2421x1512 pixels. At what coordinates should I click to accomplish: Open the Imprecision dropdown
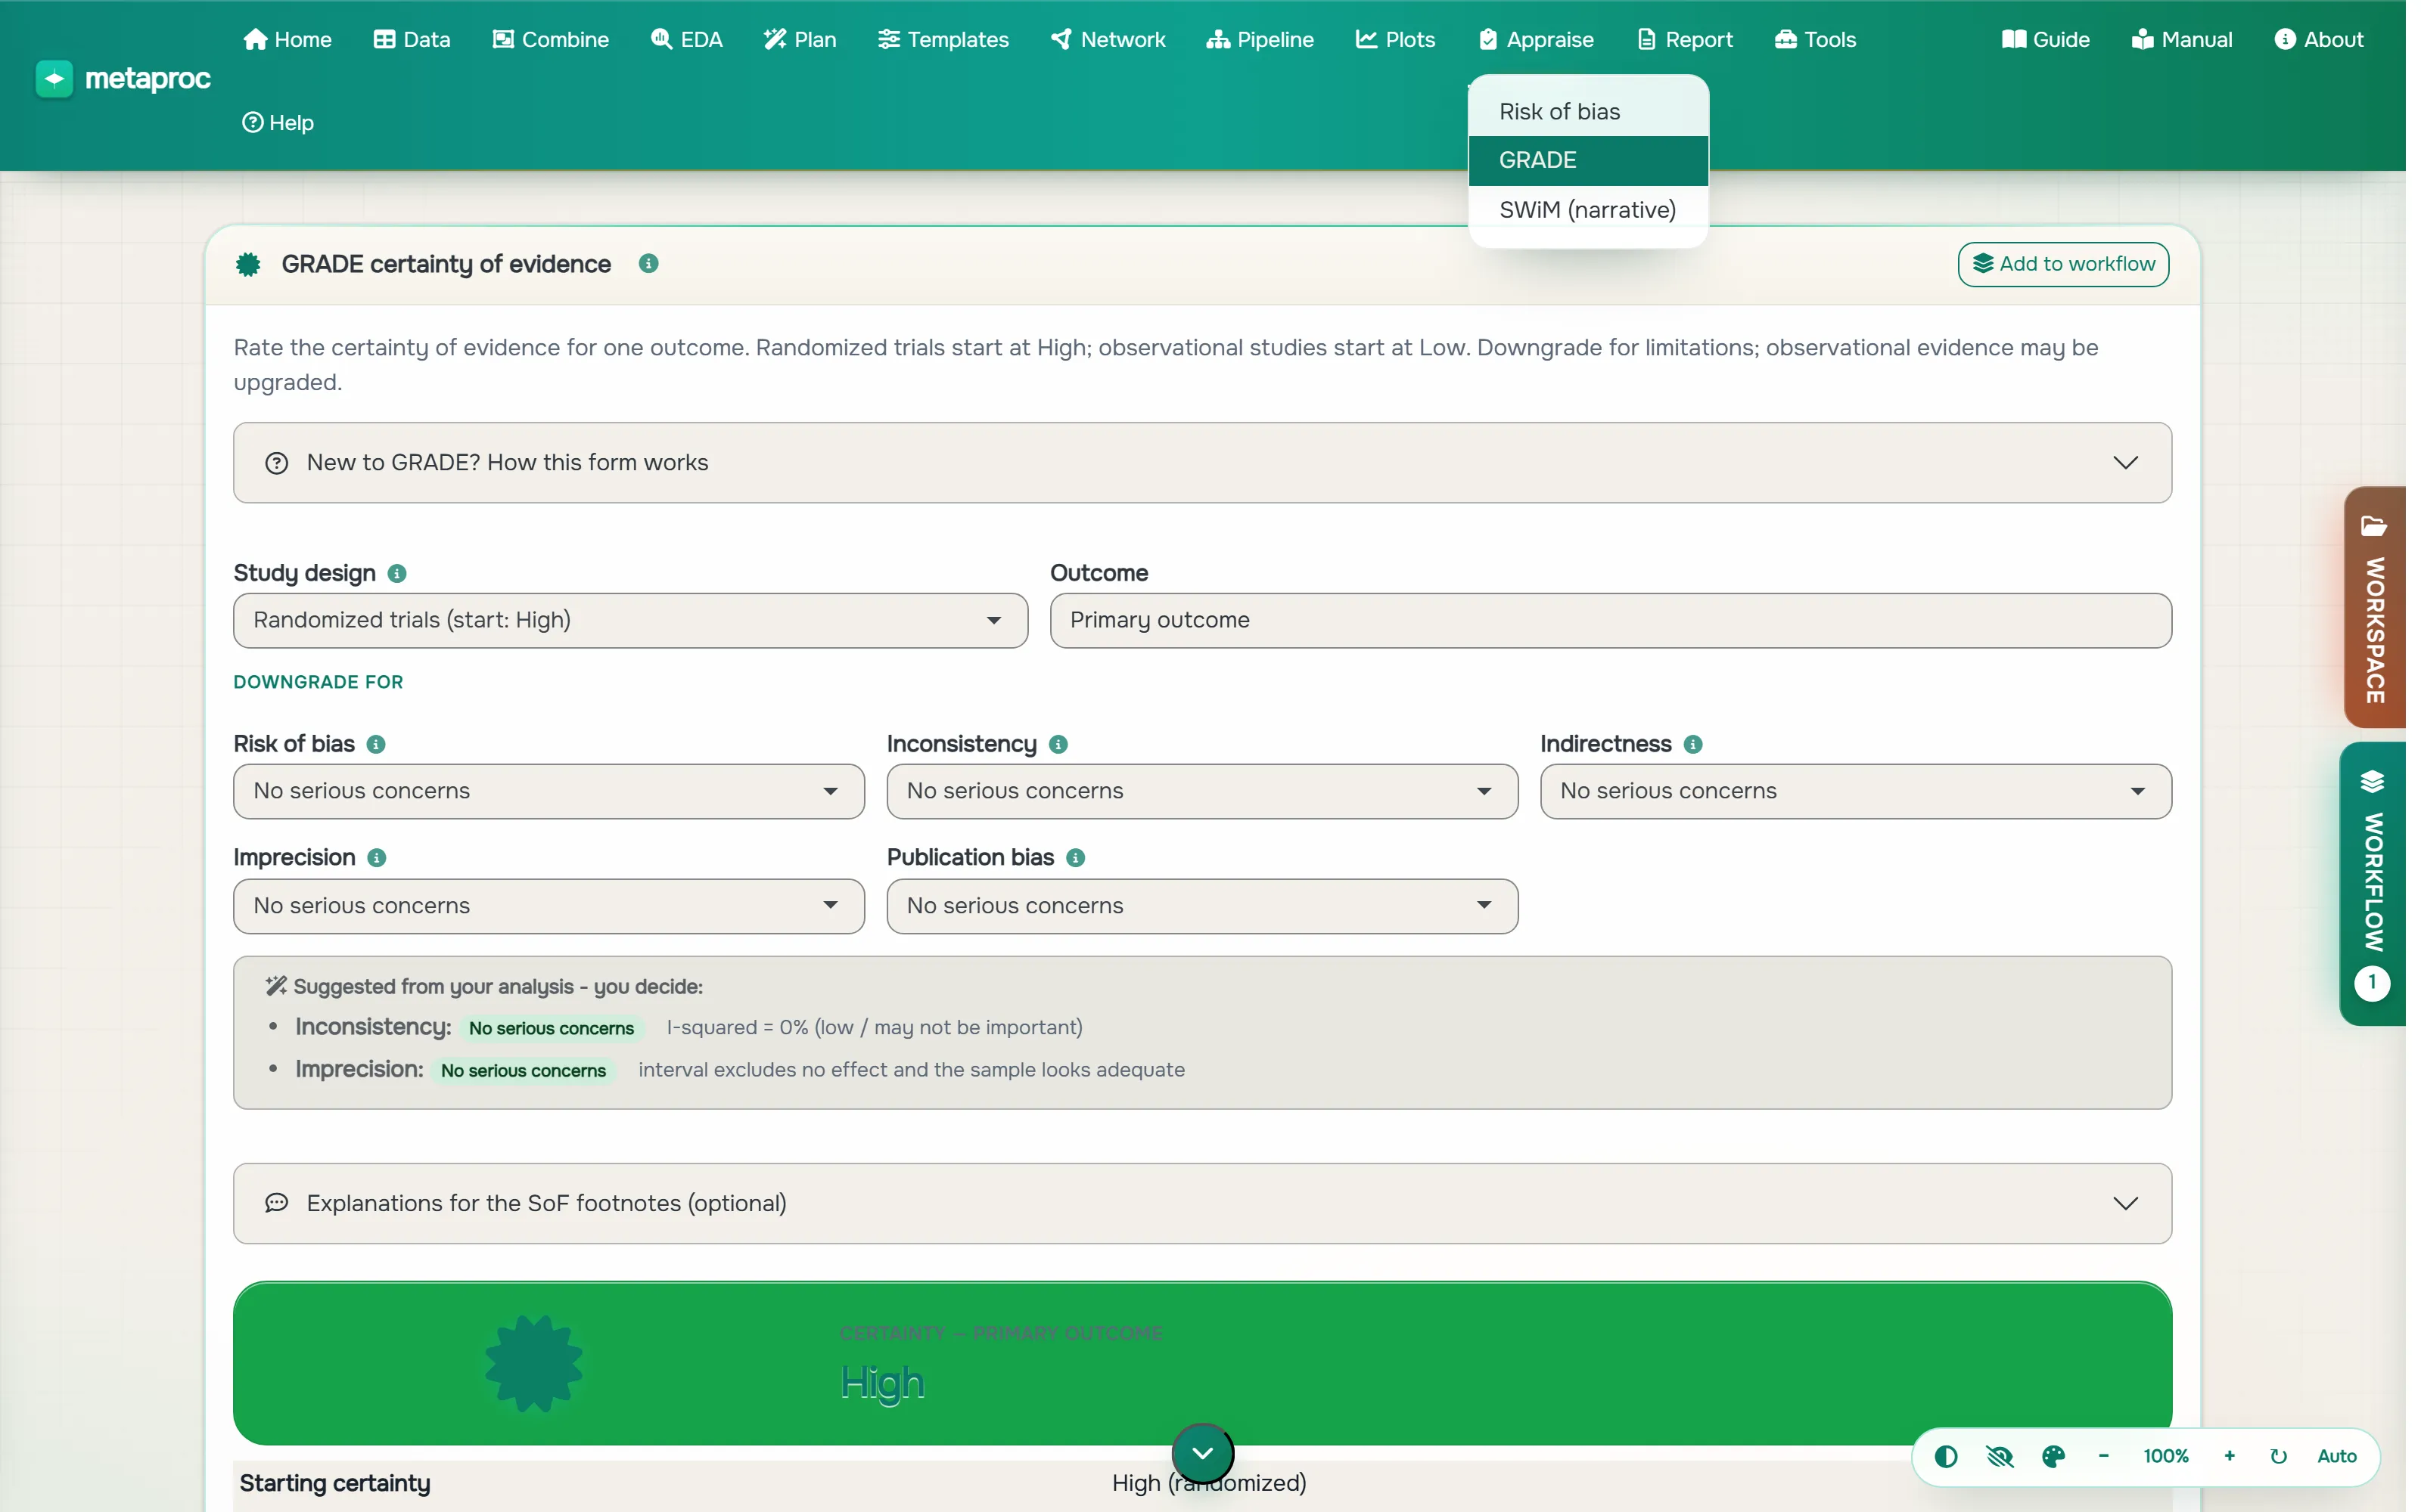click(x=549, y=906)
